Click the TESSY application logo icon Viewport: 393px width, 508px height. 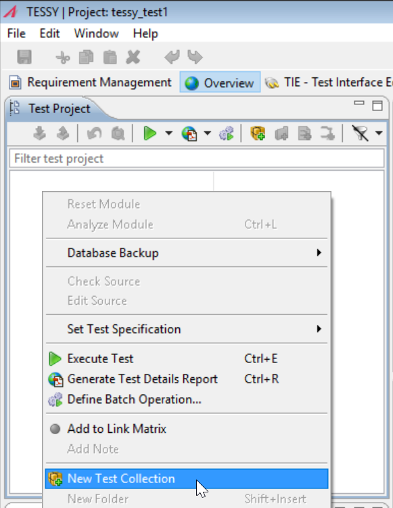[10, 12]
